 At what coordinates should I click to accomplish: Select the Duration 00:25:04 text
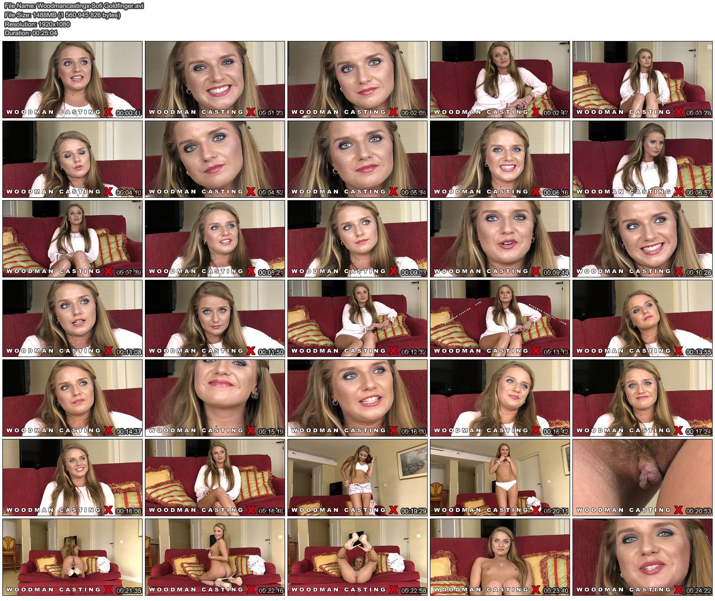31,33
